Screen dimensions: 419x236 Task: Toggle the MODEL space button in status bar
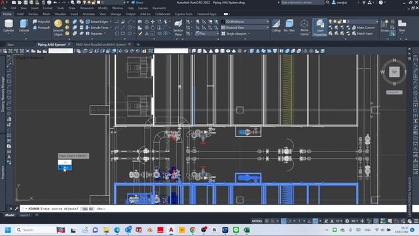click(x=257, y=221)
